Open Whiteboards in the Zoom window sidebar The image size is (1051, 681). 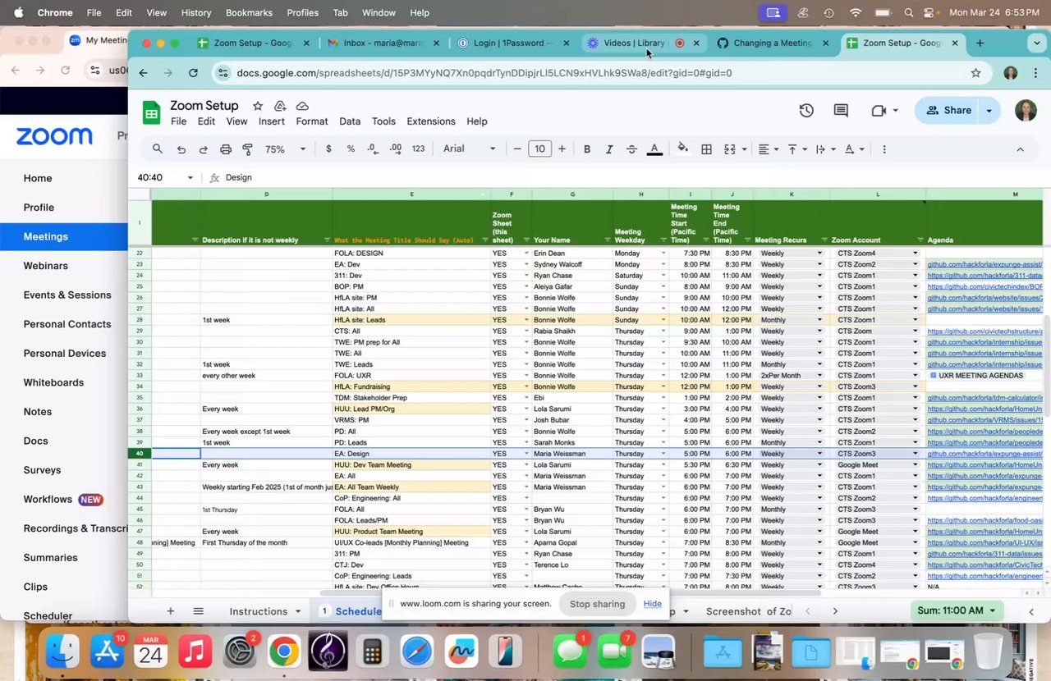pyautogui.click(x=53, y=382)
